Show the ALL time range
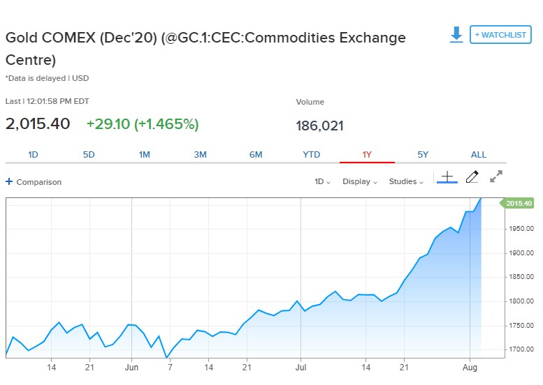543x385 pixels. [479, 155]
